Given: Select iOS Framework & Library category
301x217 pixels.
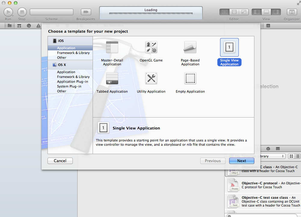Looking at the screenshot, I should (x=70, y=53).
